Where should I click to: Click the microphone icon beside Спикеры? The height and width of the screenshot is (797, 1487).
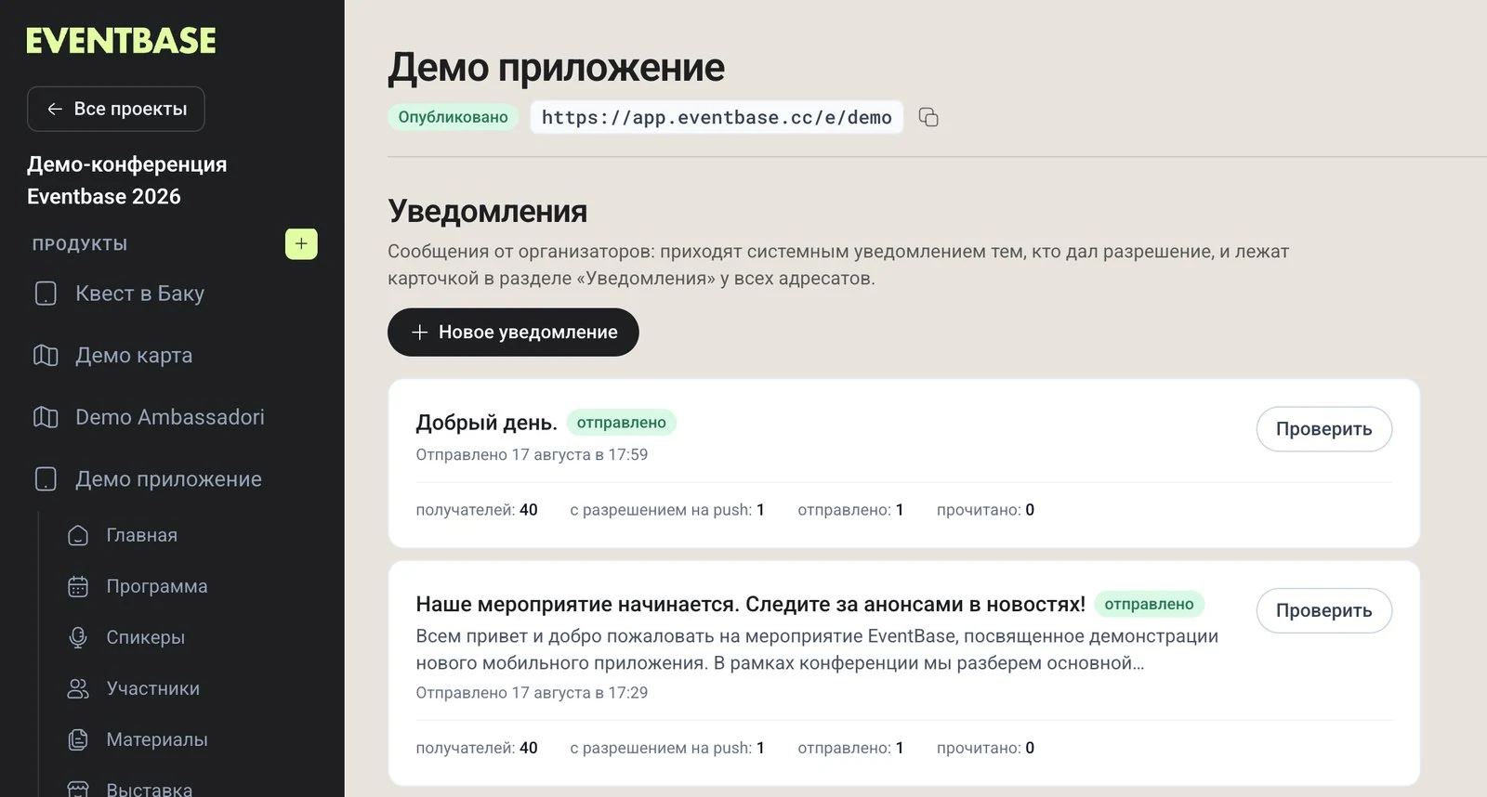click(78, 637)
